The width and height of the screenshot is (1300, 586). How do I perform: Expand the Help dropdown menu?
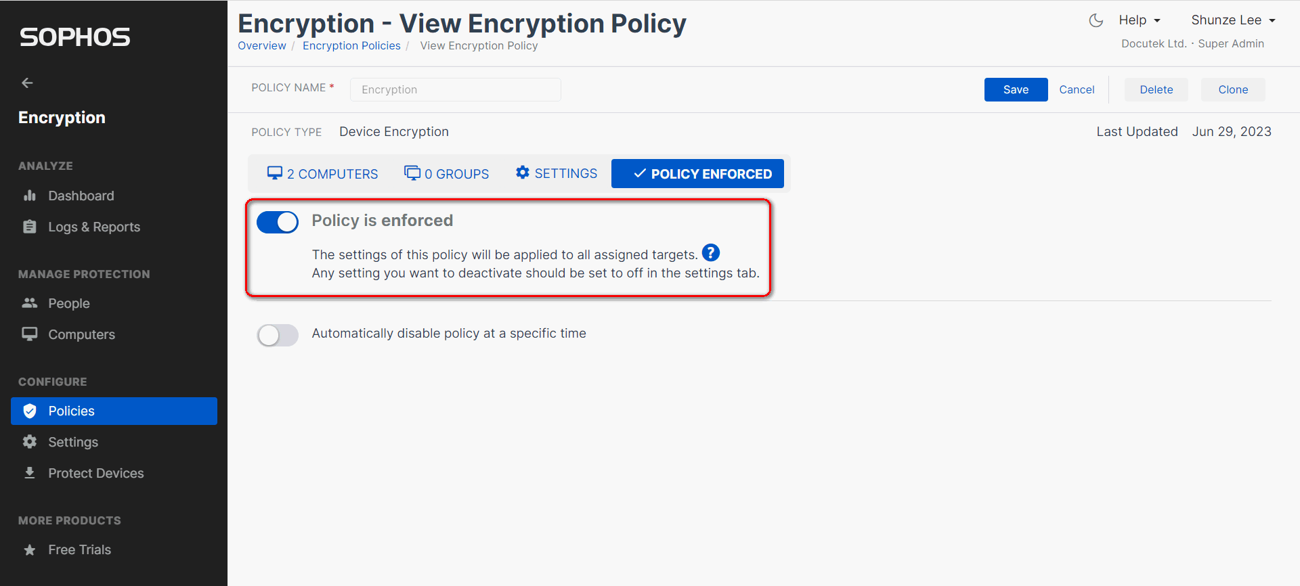[x=1139, y=20]
